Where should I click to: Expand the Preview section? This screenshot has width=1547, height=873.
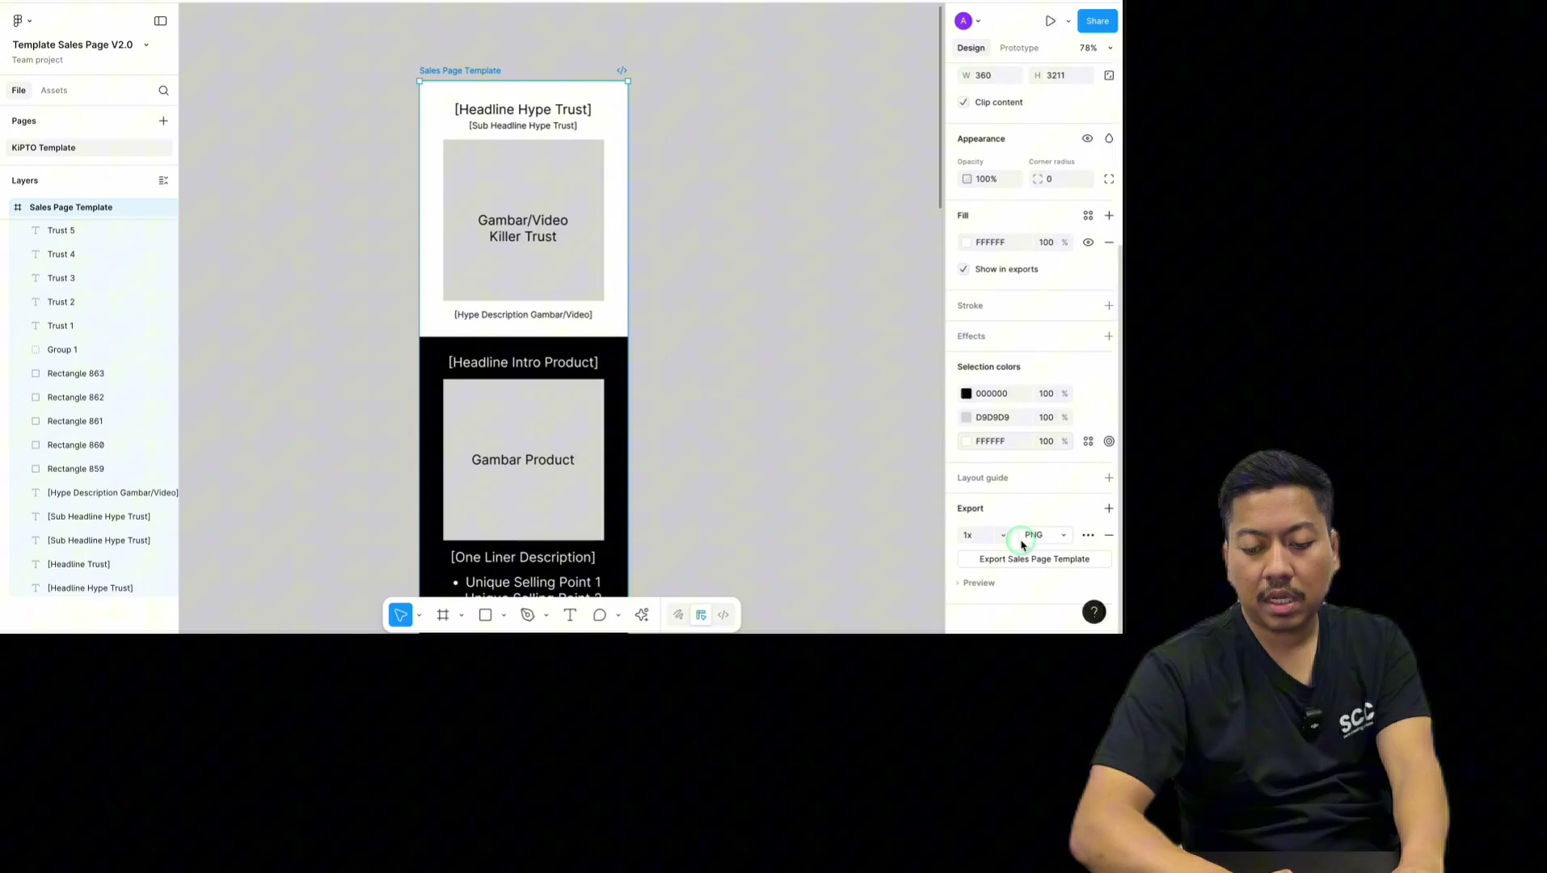tap(976, 583)
